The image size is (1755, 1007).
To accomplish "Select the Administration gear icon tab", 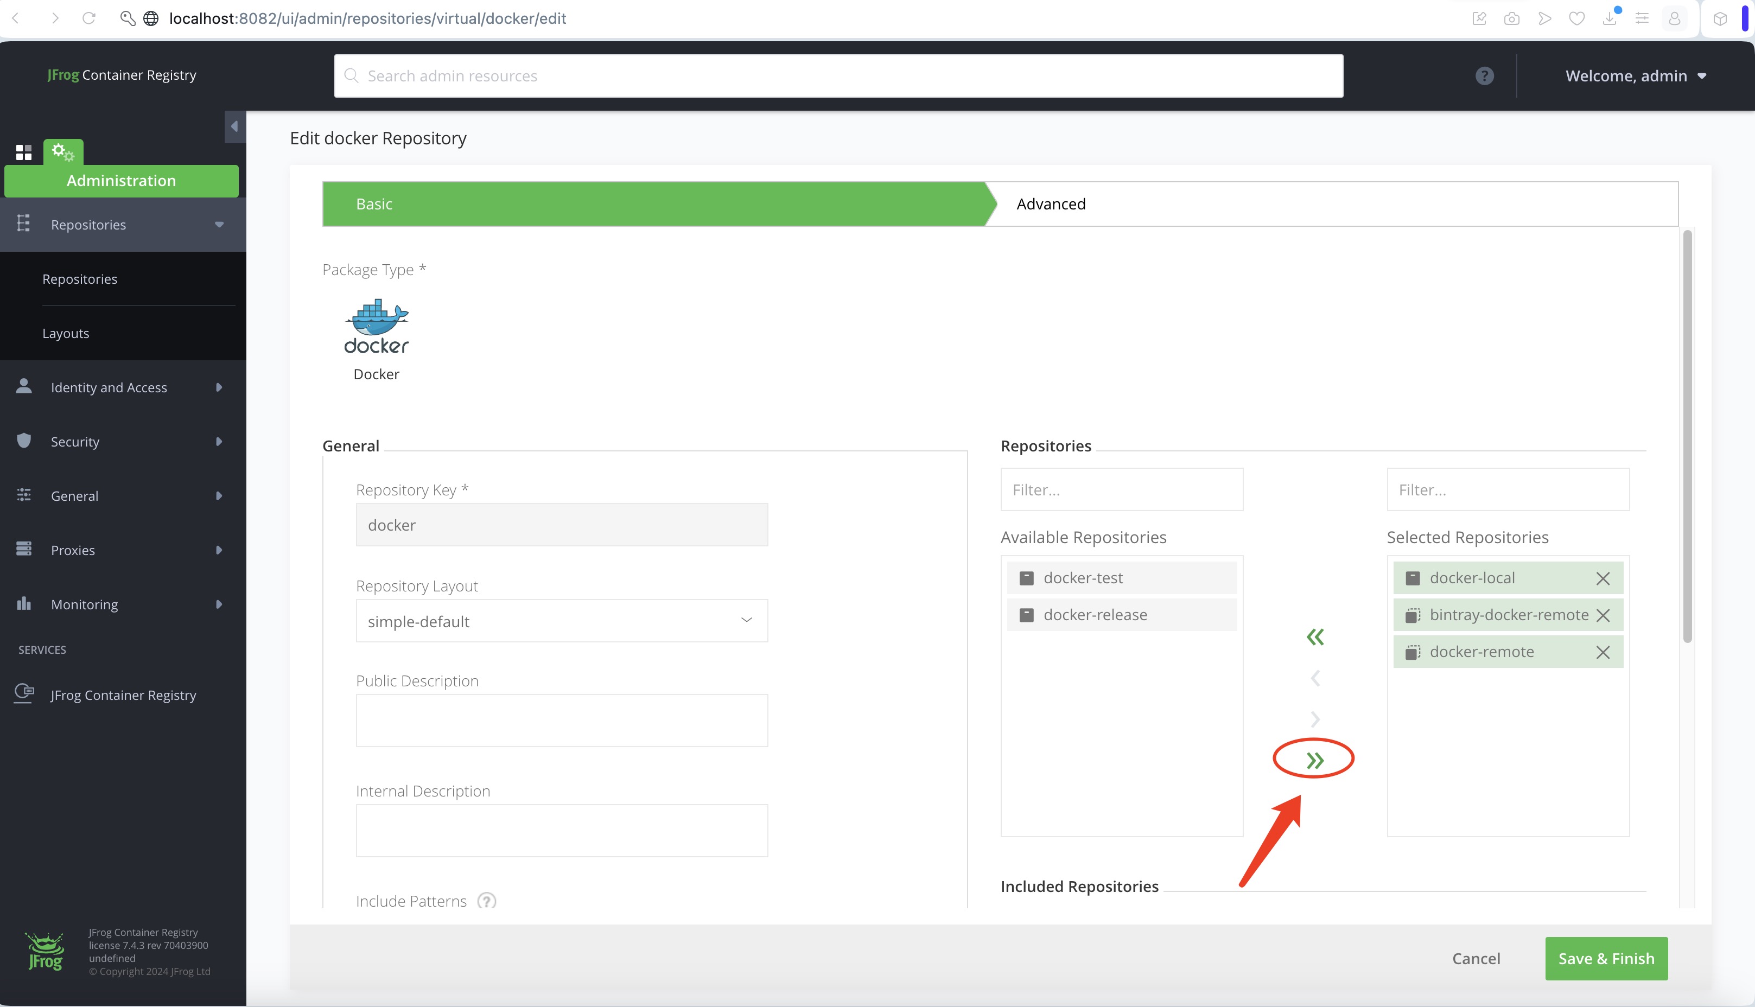I will point(63,152).
